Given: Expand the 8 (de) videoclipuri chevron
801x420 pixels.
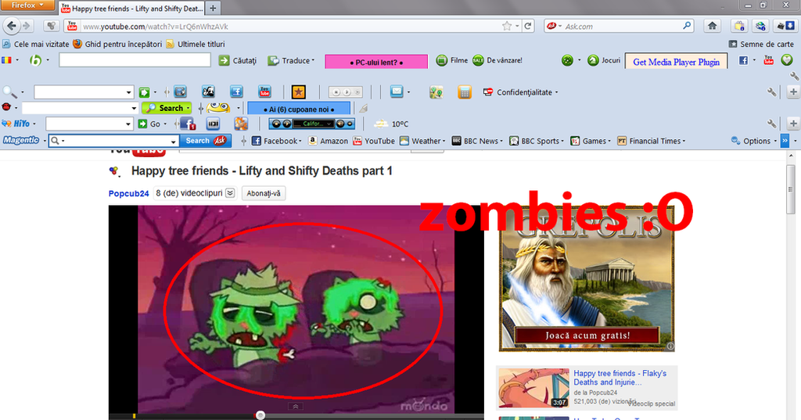Looking at the screenshot, I should tap(231, 192).
